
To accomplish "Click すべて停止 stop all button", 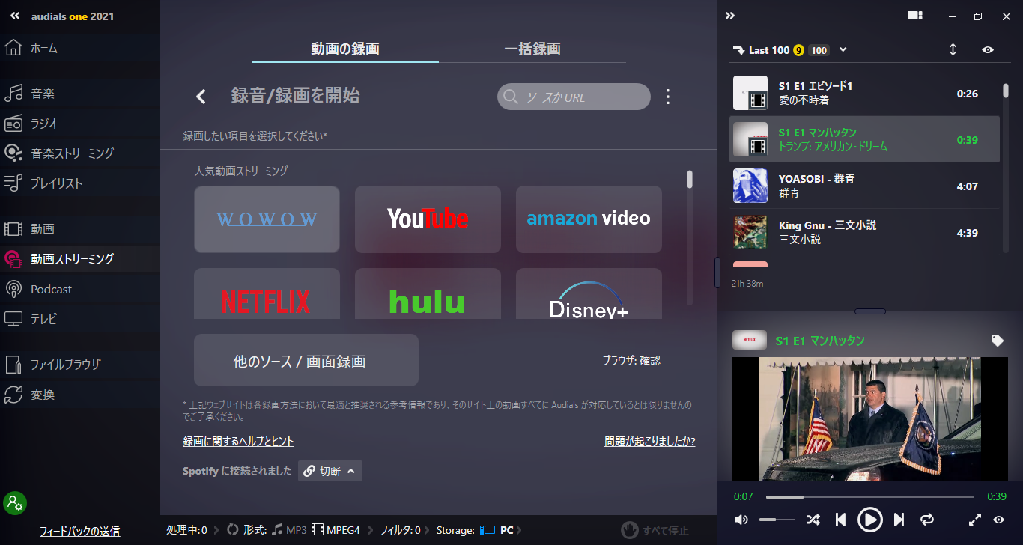I will click(x=655, y=530).
